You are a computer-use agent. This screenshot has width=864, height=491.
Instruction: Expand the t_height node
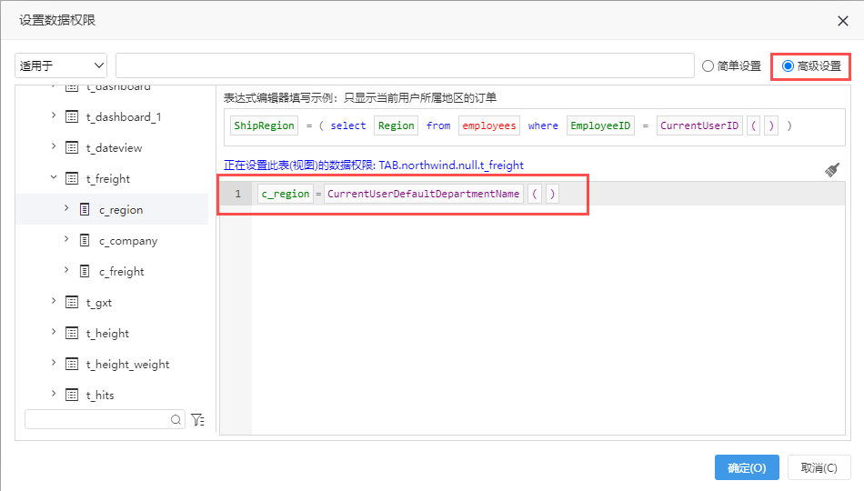[54, 331]
